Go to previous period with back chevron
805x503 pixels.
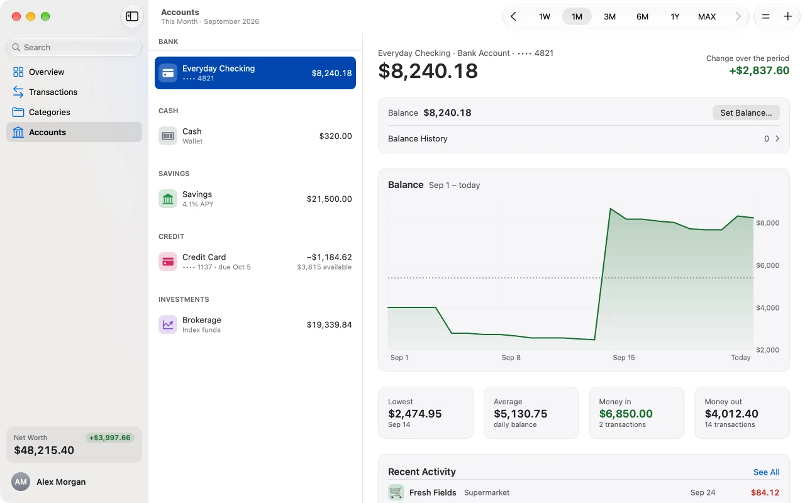(514, 16)
